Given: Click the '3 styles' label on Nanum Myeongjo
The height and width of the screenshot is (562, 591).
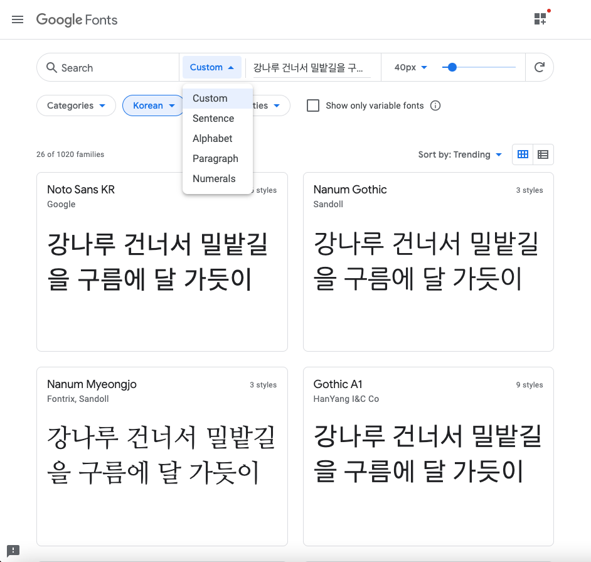Looking at the screenshot, I should pyautogui.click(x=263, y=385).
